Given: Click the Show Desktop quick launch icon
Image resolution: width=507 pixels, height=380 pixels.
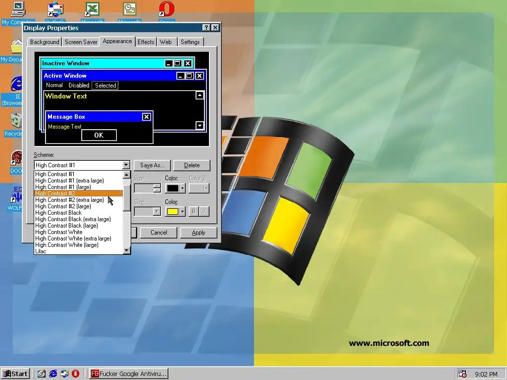Looking at the screenshot, I should pyautogui.click(x=42, y=374).
